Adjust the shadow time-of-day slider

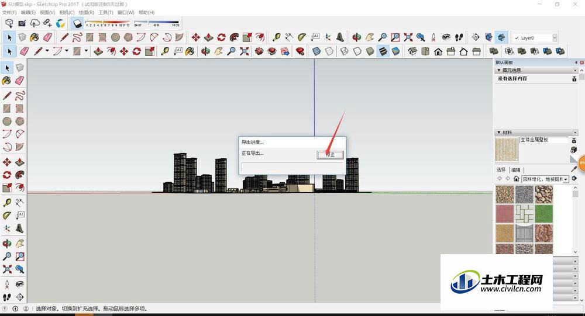click(157, 23)
